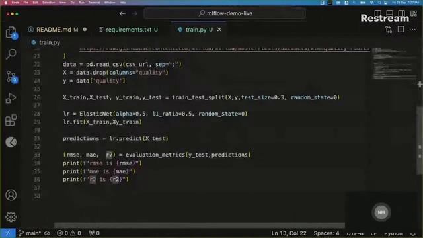Click line number 38 in the gutter
The image size is (423, 238).
click(37, 196)
